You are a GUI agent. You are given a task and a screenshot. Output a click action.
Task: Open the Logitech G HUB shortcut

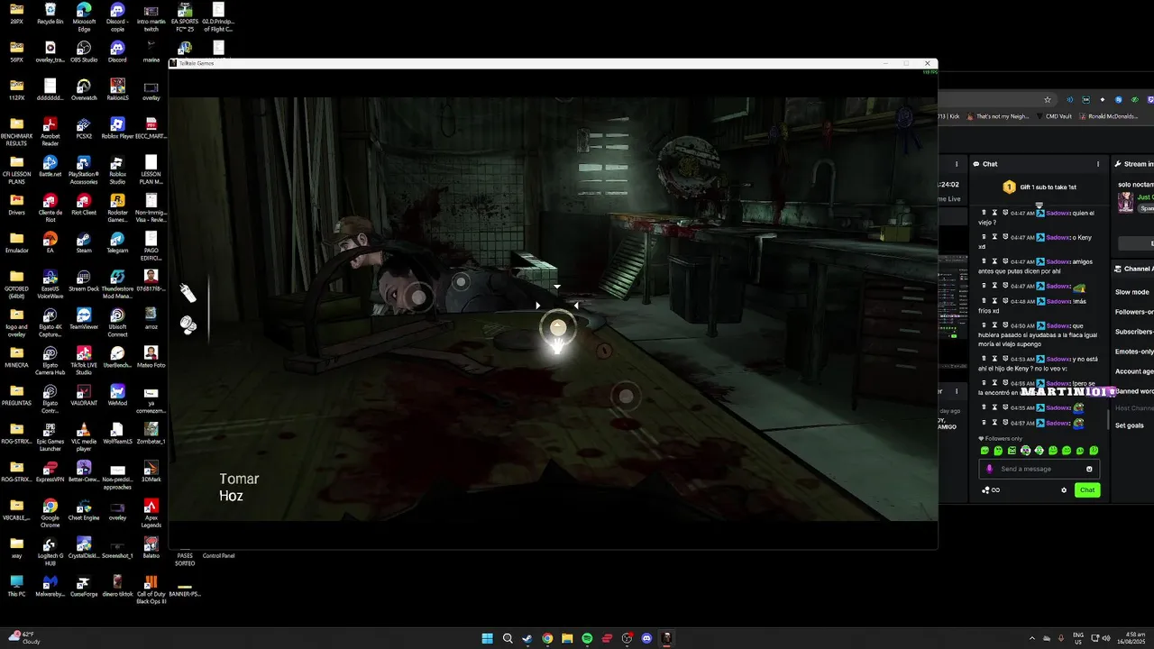click(50, 552)
